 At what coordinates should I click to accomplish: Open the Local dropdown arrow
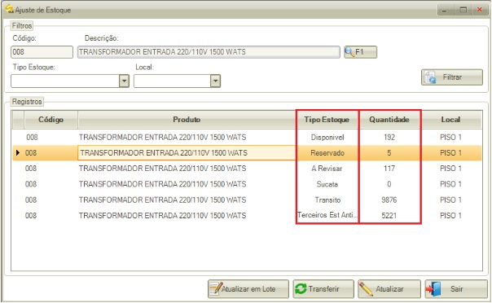(215, 81)
